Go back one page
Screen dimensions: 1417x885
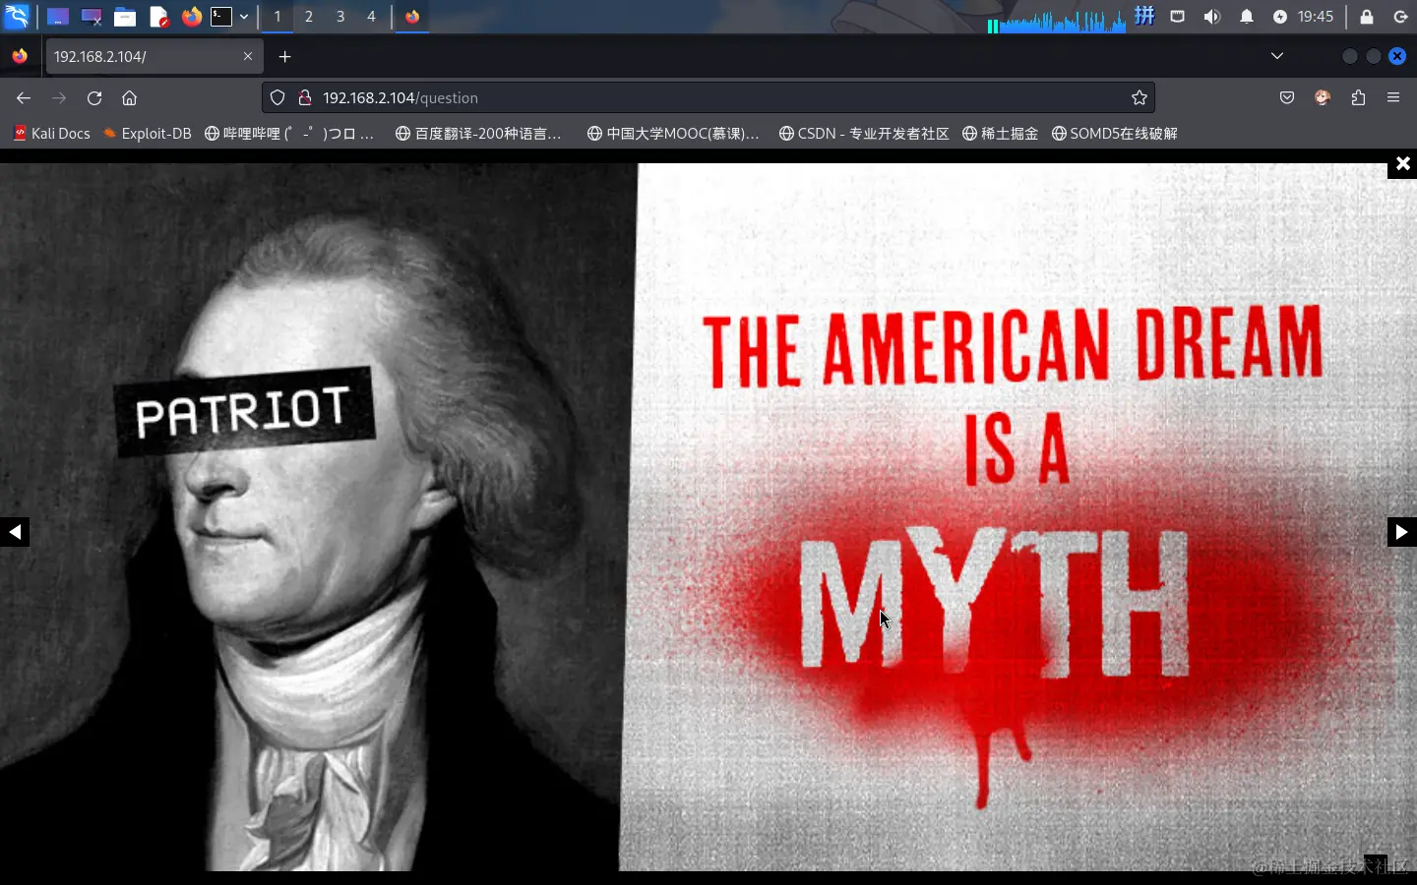tap(24, 98)
